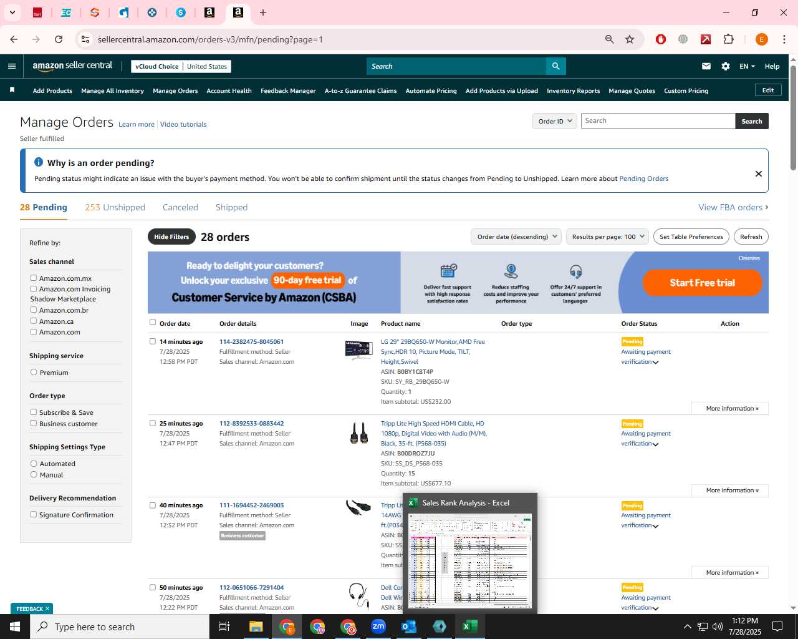This screenshot has width=798, height=639.
Task: Open the browser extensions puzzle icon
Action: [728, 39]
